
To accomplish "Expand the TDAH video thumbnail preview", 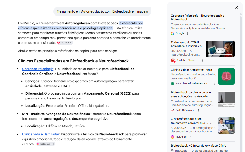I will [x=231, y=44].
